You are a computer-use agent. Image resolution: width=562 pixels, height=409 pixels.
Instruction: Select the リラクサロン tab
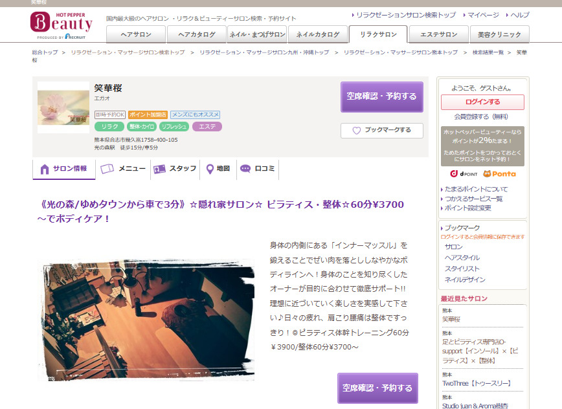point(378,34)
